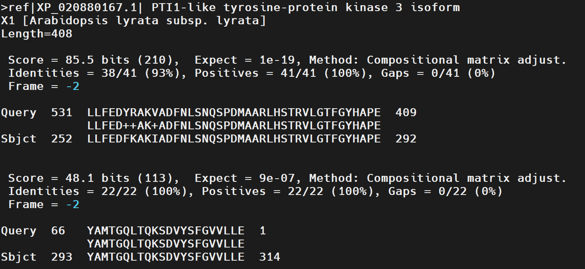Click the subject sequence starting LLFEDFKAKIADFN
The height and width of the screenshot is (269, 585).
(x=234, y=139)
